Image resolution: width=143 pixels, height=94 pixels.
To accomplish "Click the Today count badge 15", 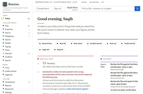I will pos(29,18).
